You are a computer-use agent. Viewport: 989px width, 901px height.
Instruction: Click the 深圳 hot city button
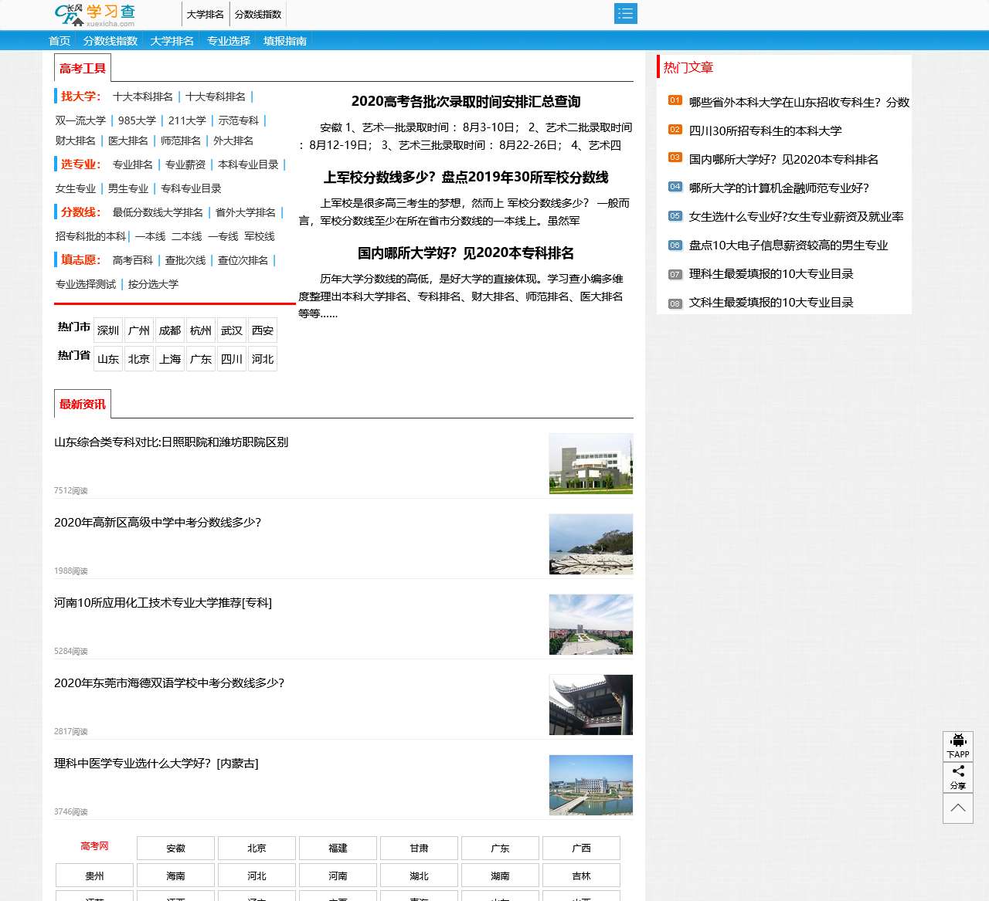point(107,330)
